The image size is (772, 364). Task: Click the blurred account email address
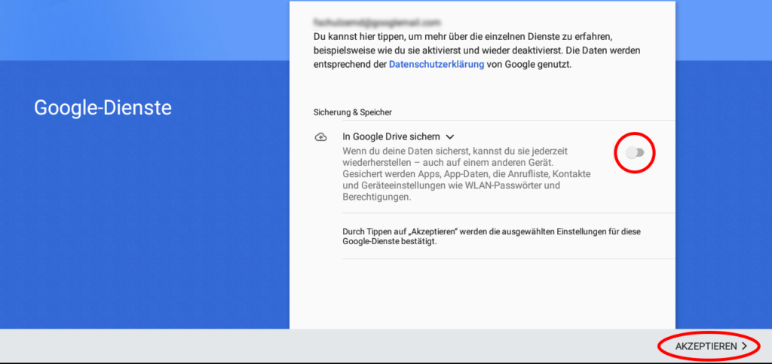coord(377,22)
